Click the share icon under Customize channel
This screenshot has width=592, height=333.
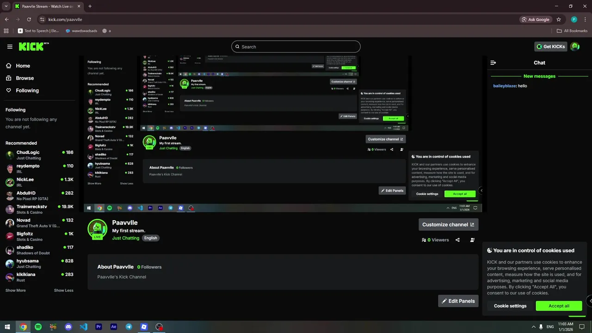point(457,240)
